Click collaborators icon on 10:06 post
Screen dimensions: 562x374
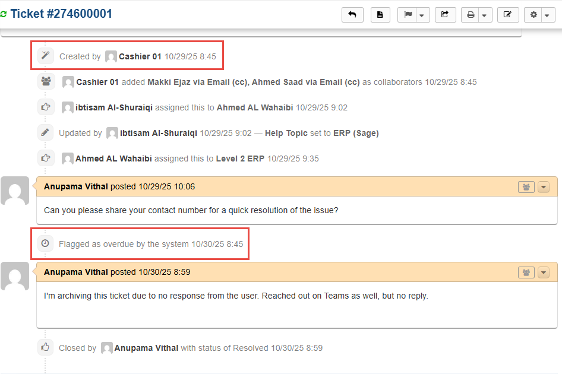coord(526,187)
